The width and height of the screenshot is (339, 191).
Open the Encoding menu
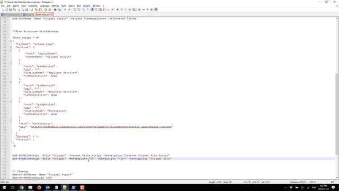(33, 6)
